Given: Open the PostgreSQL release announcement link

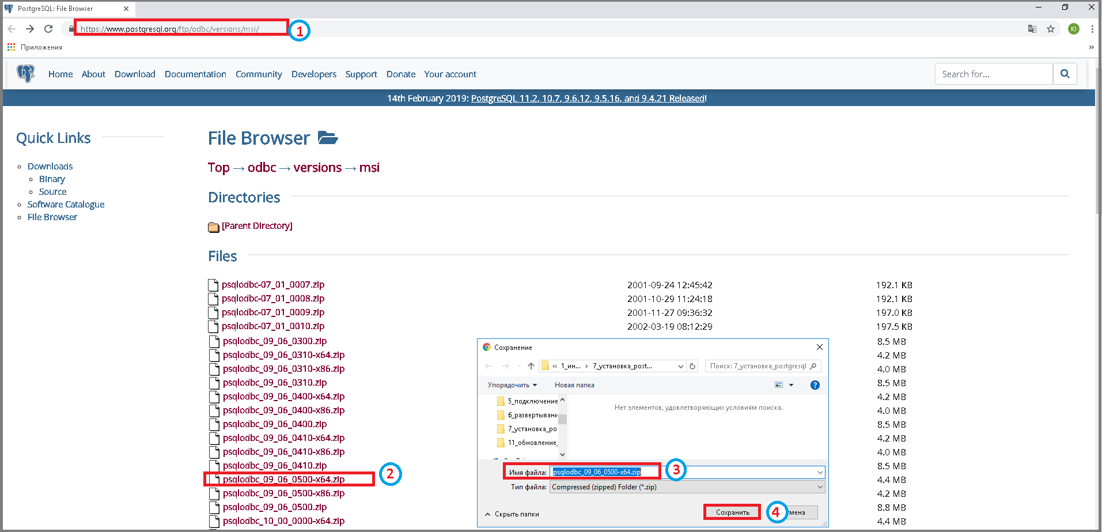Looking at the screenshot, I should pos(588,99).
